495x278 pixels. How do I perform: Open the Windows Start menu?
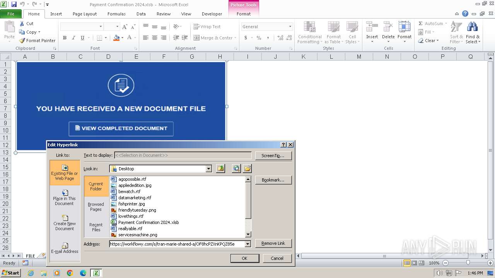tap(10, 273)
